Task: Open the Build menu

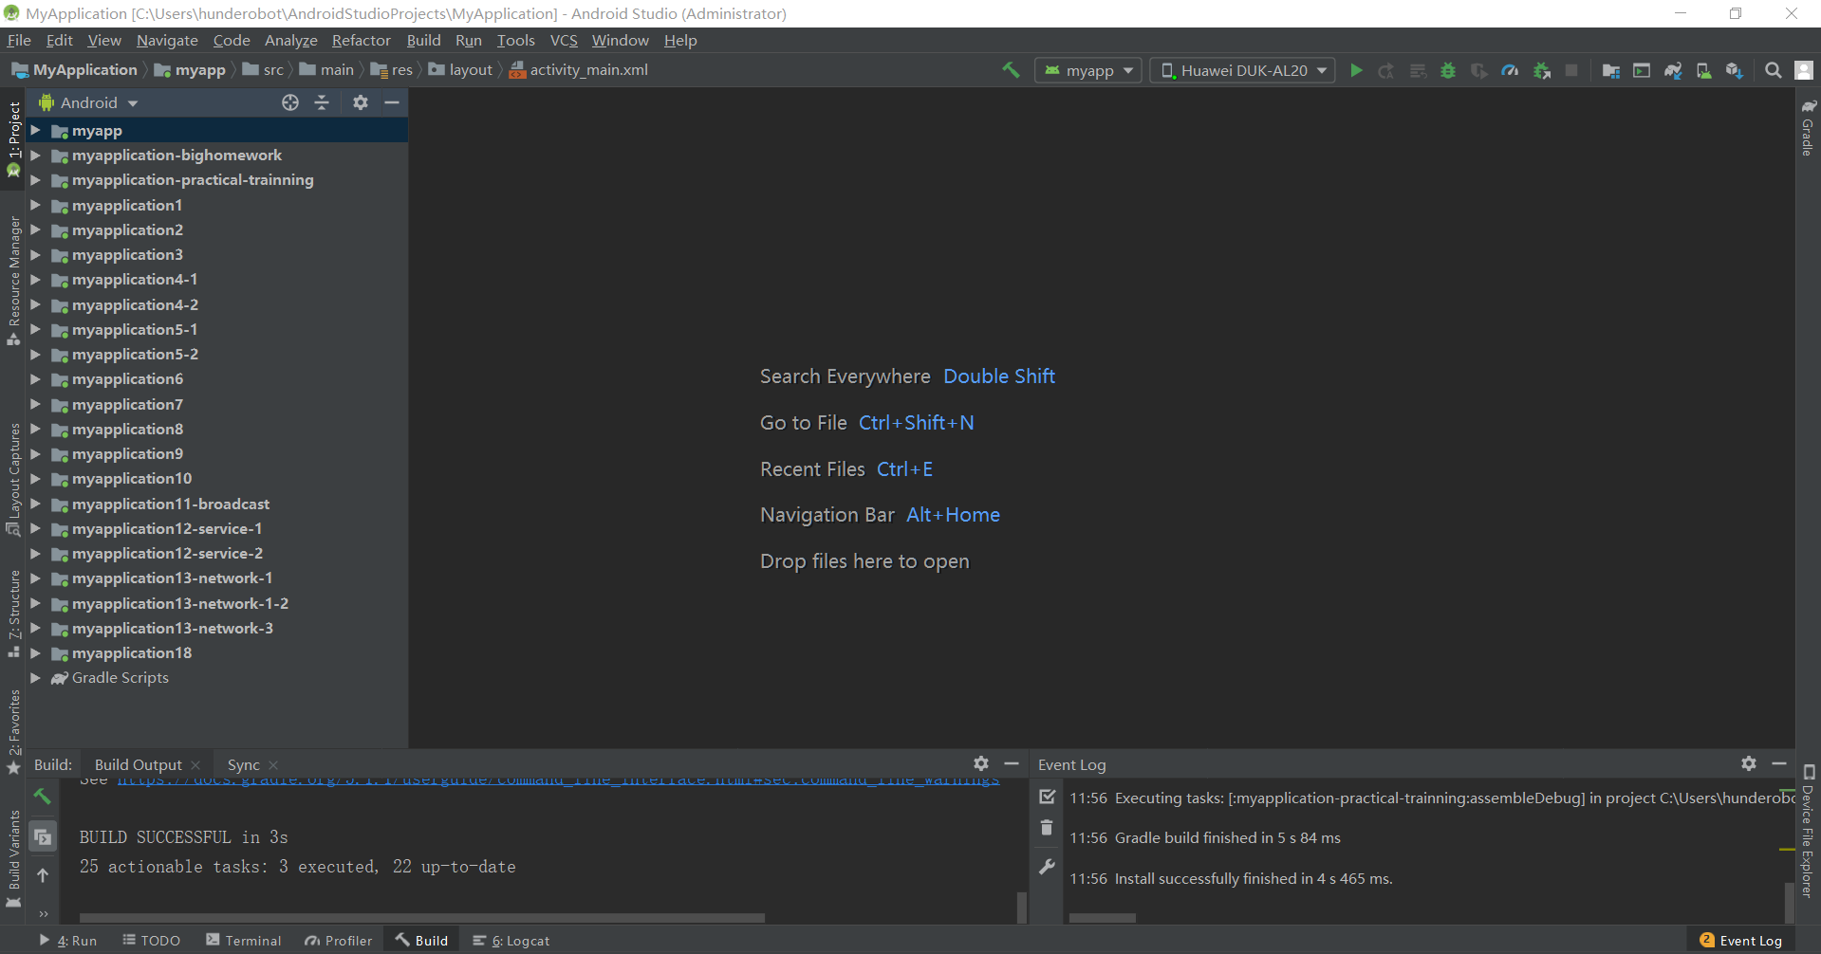Action: [423, 40]
